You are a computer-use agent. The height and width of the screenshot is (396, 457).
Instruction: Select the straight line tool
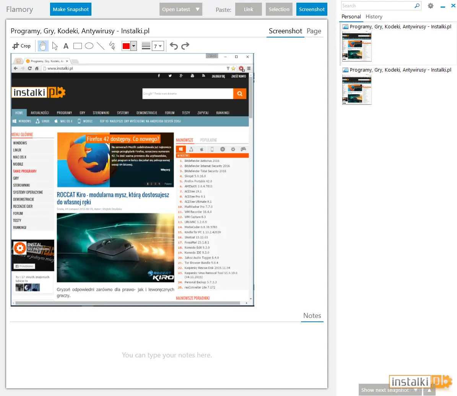[101, 46]
